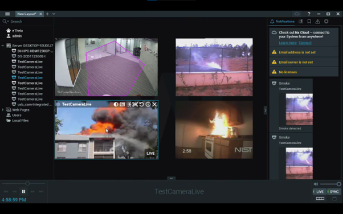The width and height of the screenshot is (343, 214).
Task: Open the Events warning triangle tab
Action: (x=317, y=22)
